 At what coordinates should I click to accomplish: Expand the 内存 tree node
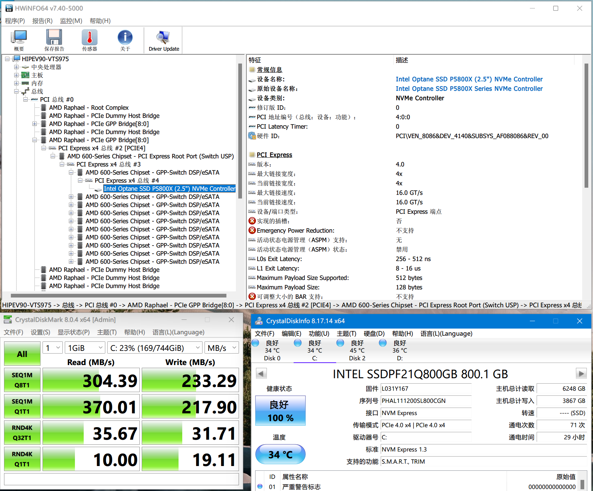[16, 83]
